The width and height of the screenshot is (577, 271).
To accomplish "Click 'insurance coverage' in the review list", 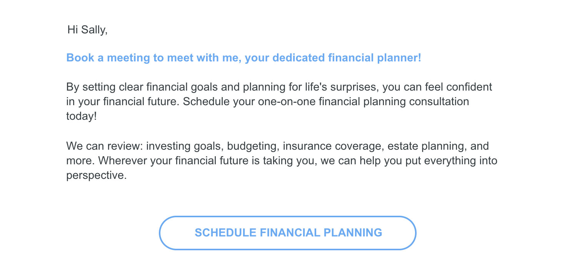I will (x=332, y=146).
